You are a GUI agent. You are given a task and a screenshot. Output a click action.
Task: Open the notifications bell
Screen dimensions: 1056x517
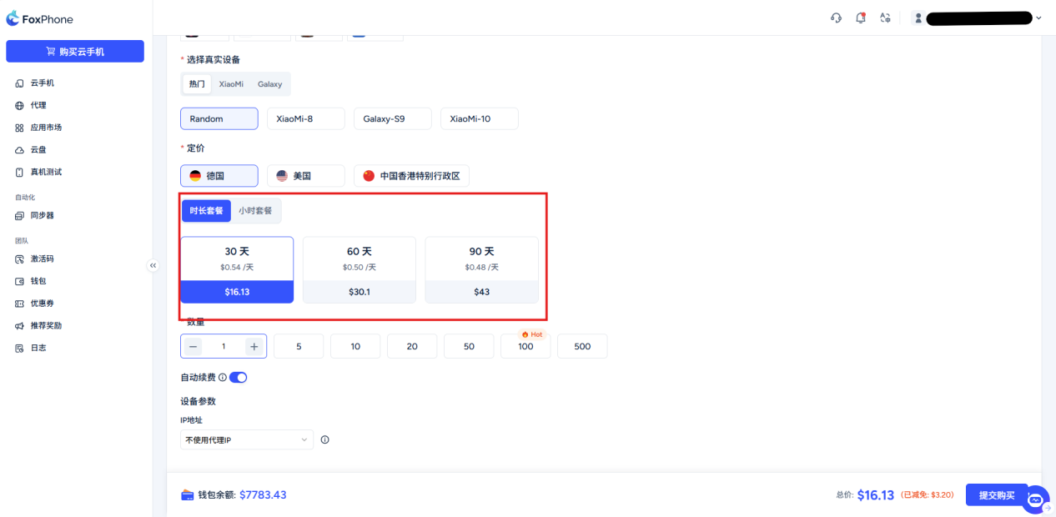tap(860, 18)
